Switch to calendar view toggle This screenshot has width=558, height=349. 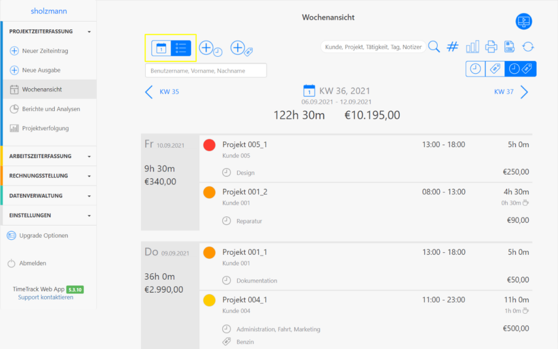(x=161, y=48)
